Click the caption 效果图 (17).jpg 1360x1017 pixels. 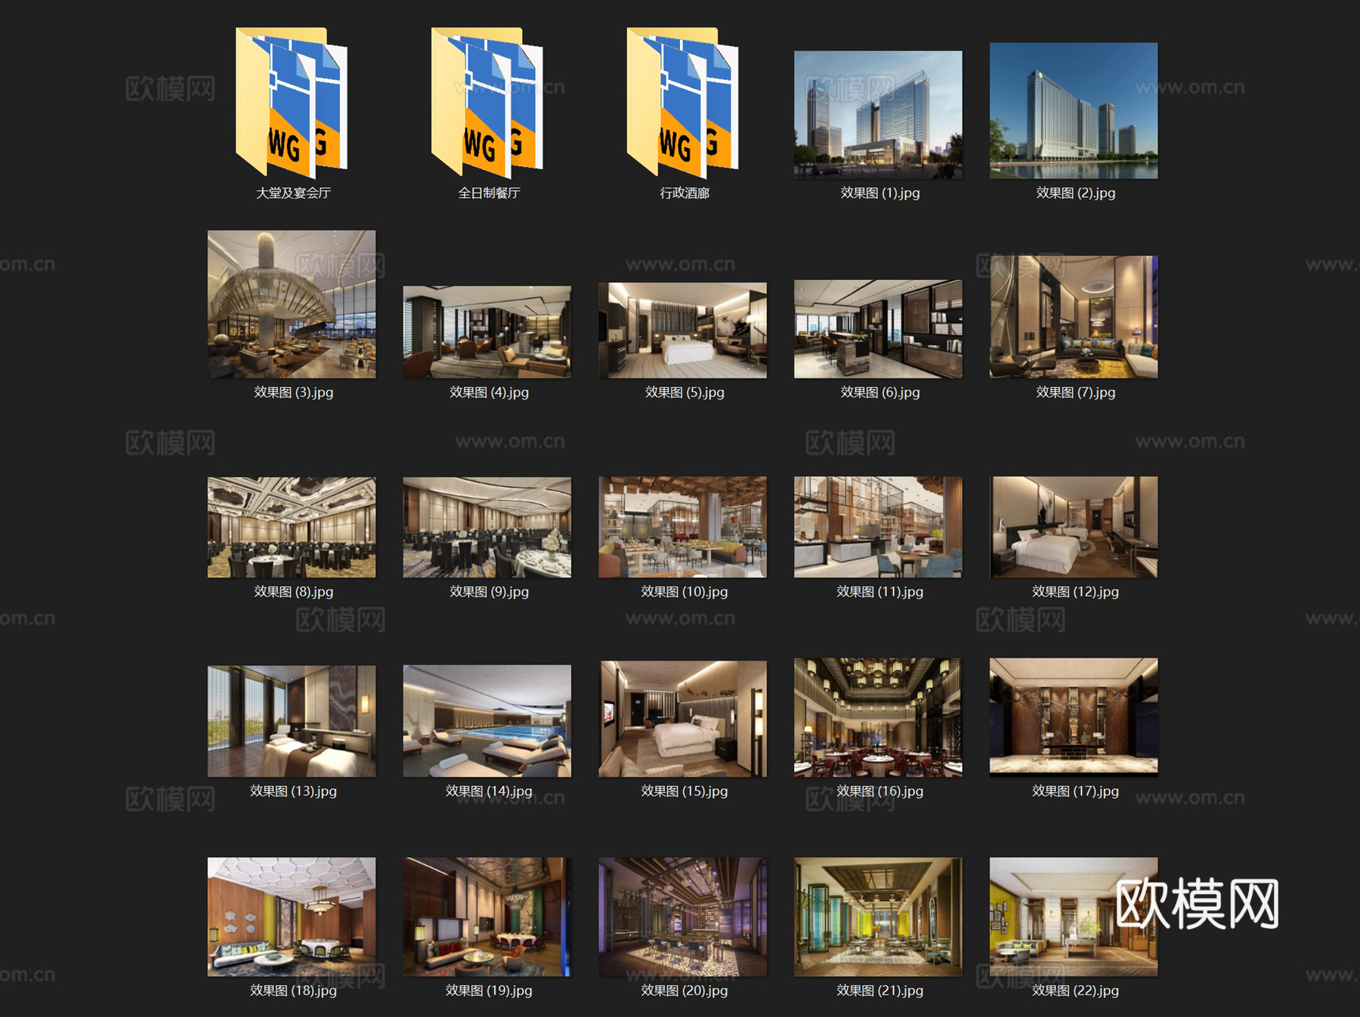[1076, 791]
